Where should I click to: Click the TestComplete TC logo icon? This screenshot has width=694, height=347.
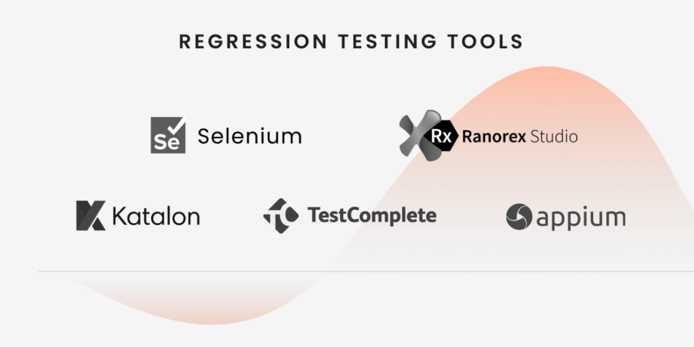click(x=281, y=216)
